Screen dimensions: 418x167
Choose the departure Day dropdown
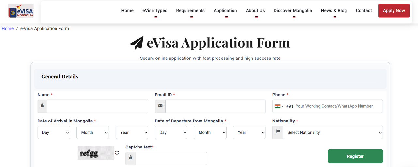coord(171,132)
